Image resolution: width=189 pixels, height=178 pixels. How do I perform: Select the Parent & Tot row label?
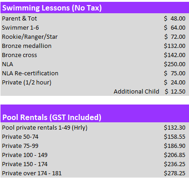click(x=19, y=19)
